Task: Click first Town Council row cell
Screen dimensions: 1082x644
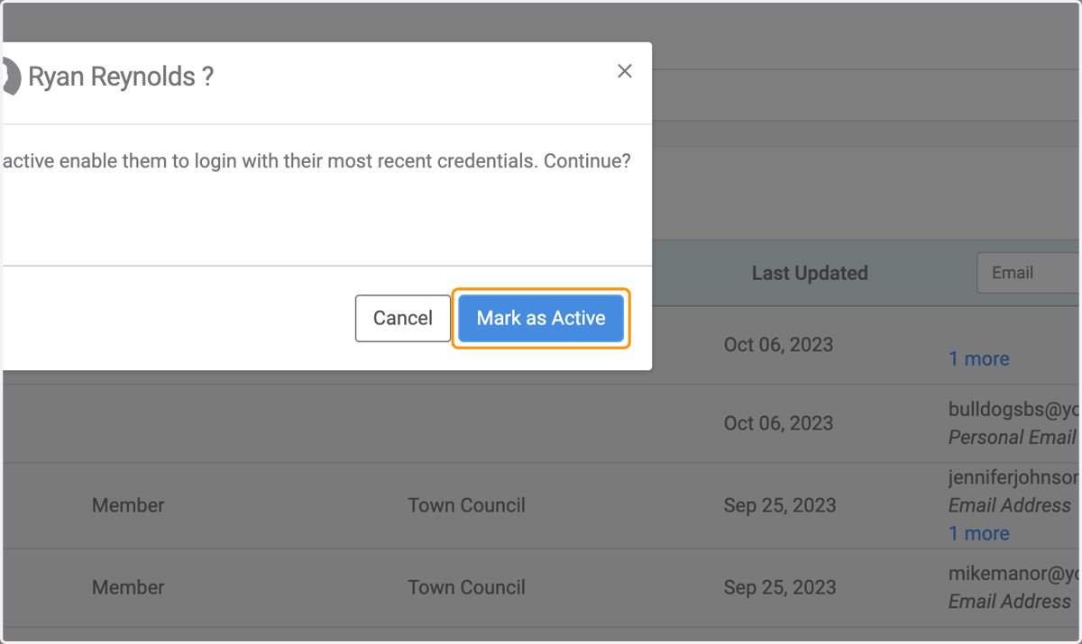Action: (466, 505)
